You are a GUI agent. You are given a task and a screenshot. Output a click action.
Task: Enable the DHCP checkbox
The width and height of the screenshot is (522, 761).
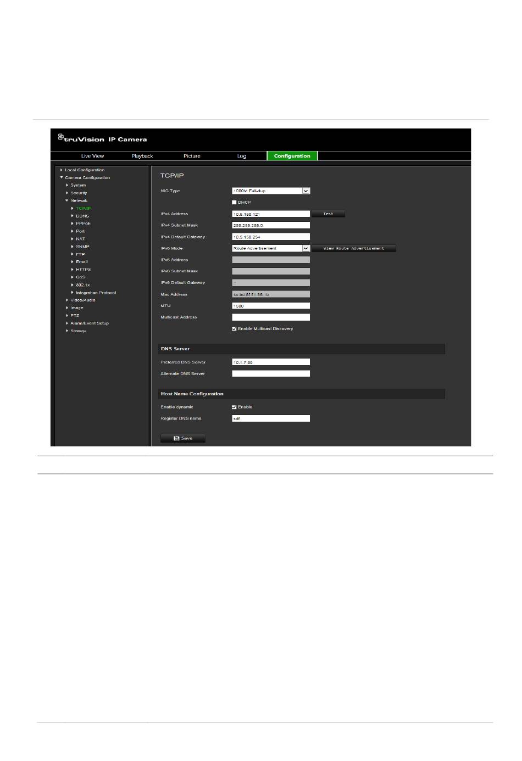234,203
